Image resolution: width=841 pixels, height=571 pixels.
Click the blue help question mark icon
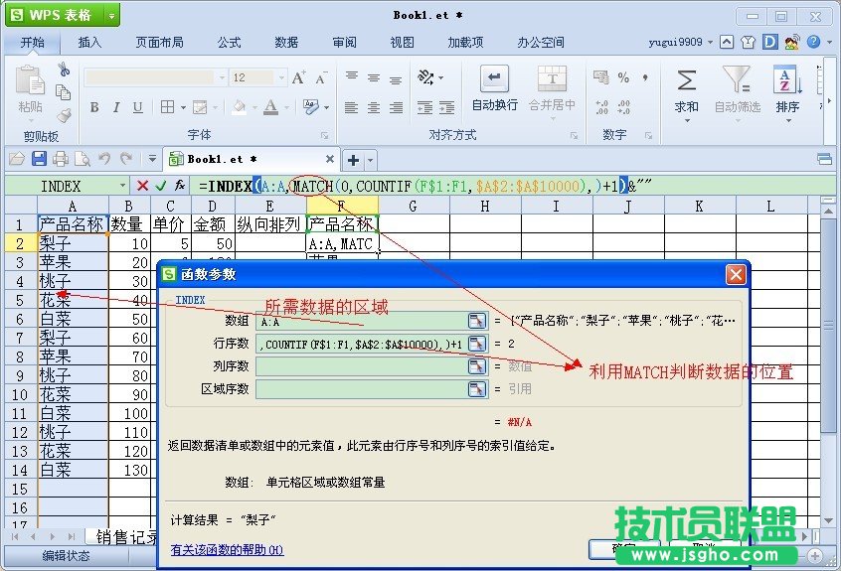tap(813, 42)
